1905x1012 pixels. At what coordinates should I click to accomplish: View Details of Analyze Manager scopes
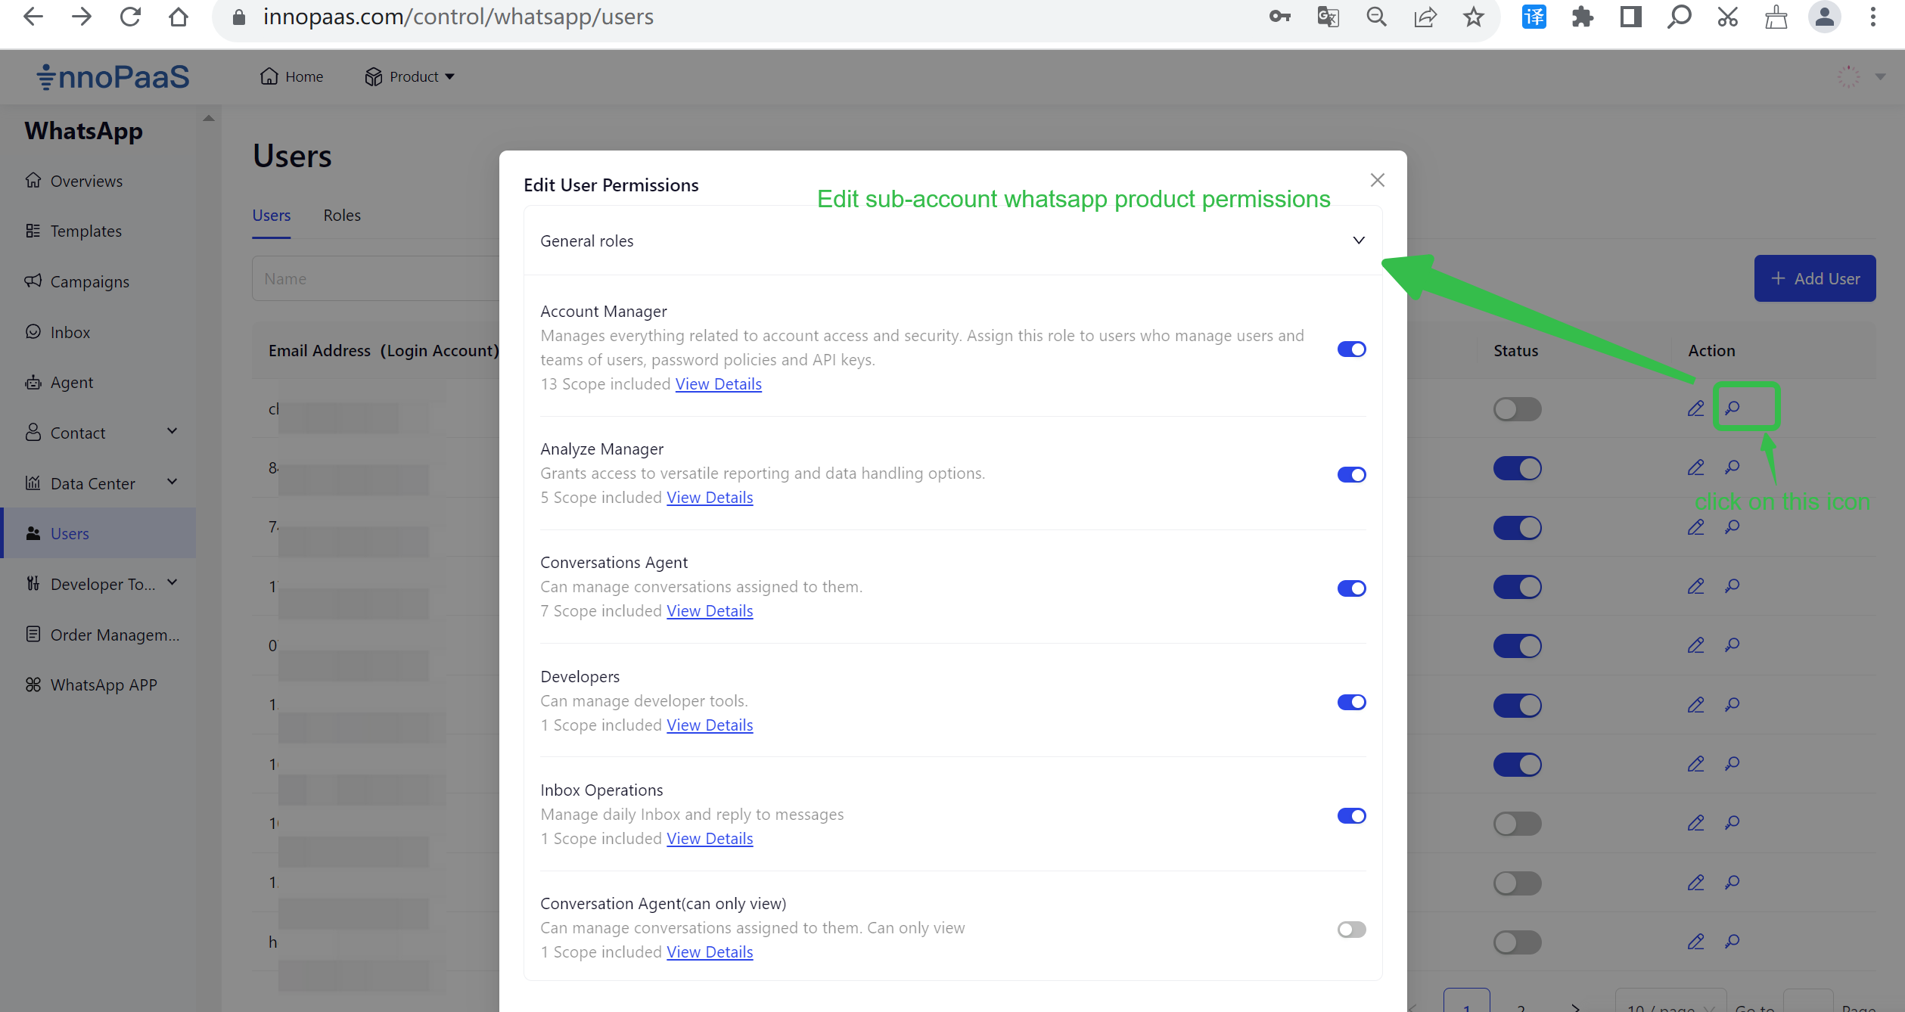point(710,498)
